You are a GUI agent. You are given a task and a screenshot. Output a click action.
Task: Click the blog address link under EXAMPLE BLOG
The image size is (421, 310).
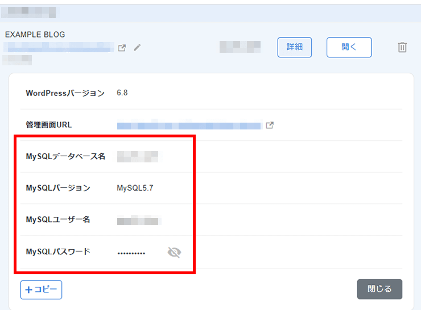point(58,48)
